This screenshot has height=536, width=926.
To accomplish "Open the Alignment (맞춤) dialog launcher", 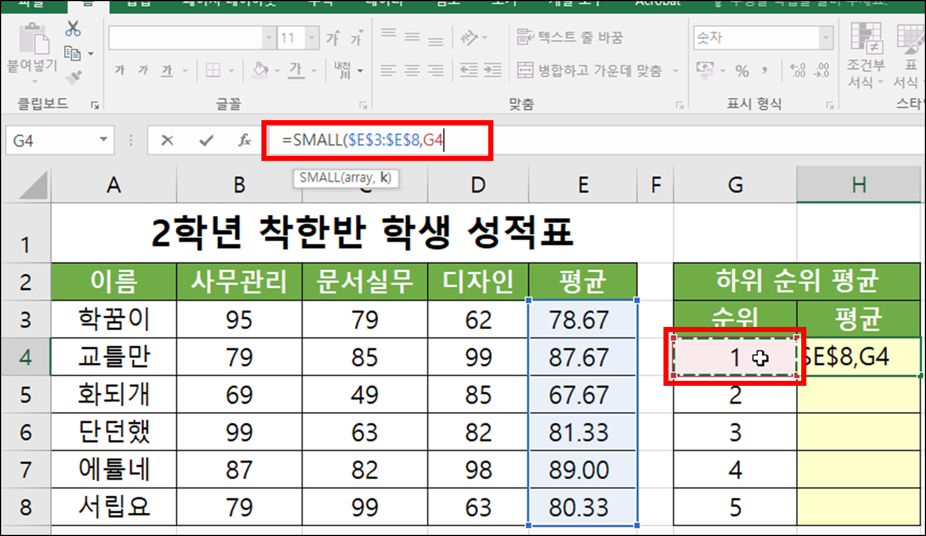I will click(x=679, y=105).
